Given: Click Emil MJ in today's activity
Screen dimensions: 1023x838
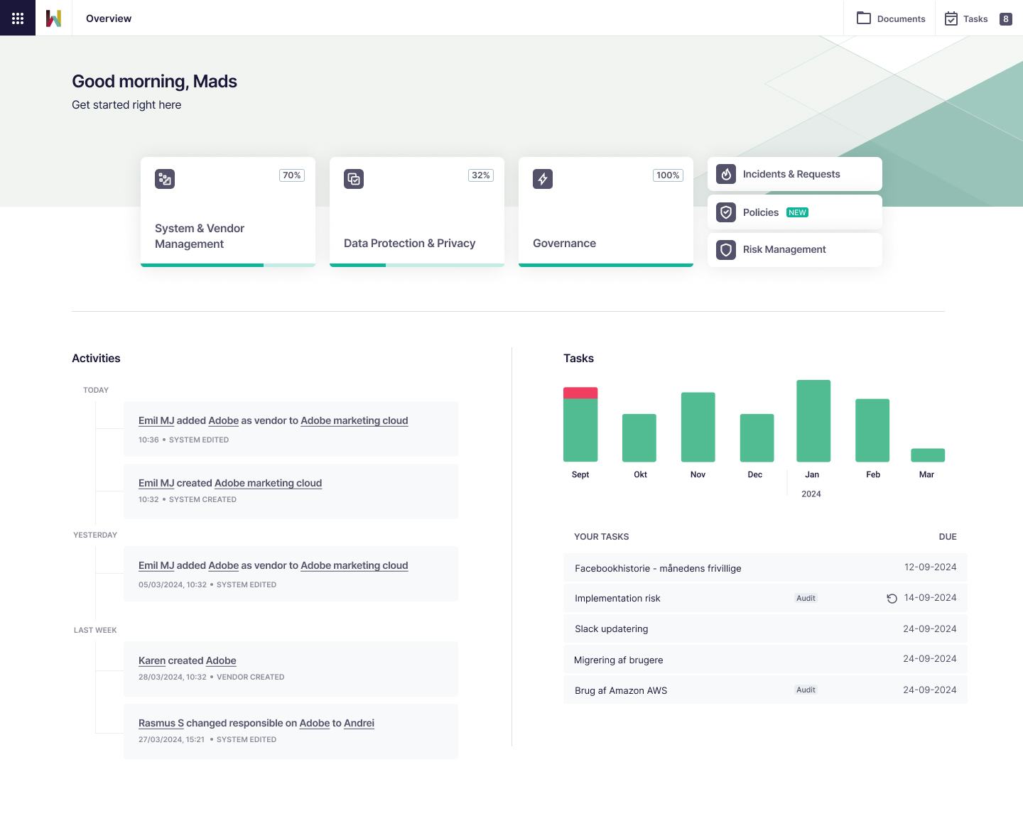Looking at the screenshot, I should pos(156,420).
